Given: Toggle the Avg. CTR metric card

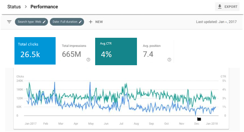Looking at the screenshot, I should (116, 51).
